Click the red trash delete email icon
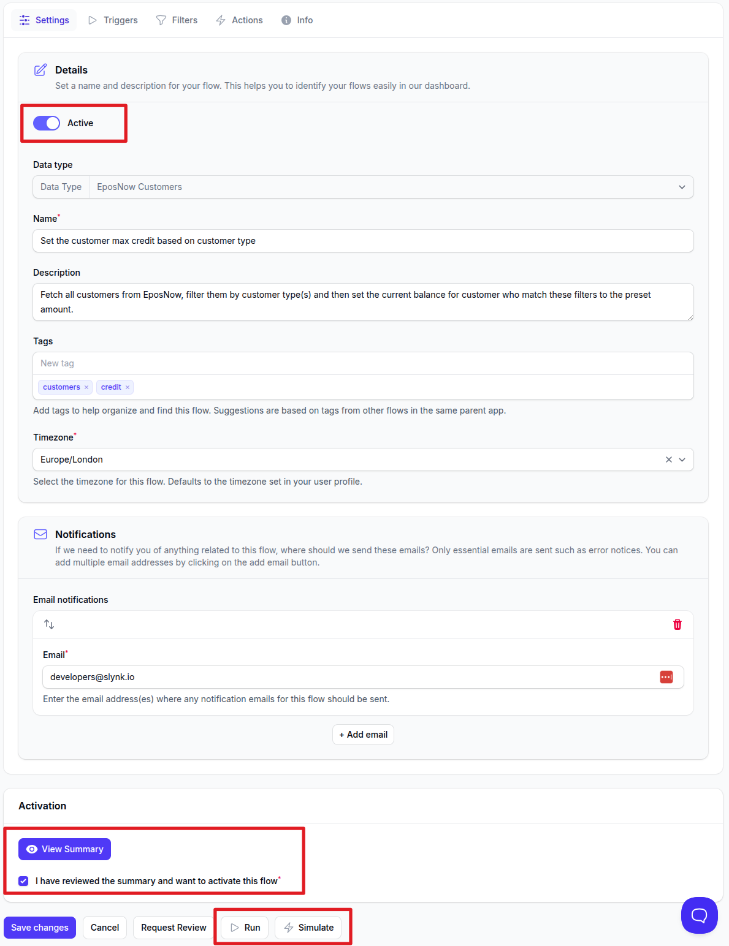The image size is (729, 946). click(677, 624)
